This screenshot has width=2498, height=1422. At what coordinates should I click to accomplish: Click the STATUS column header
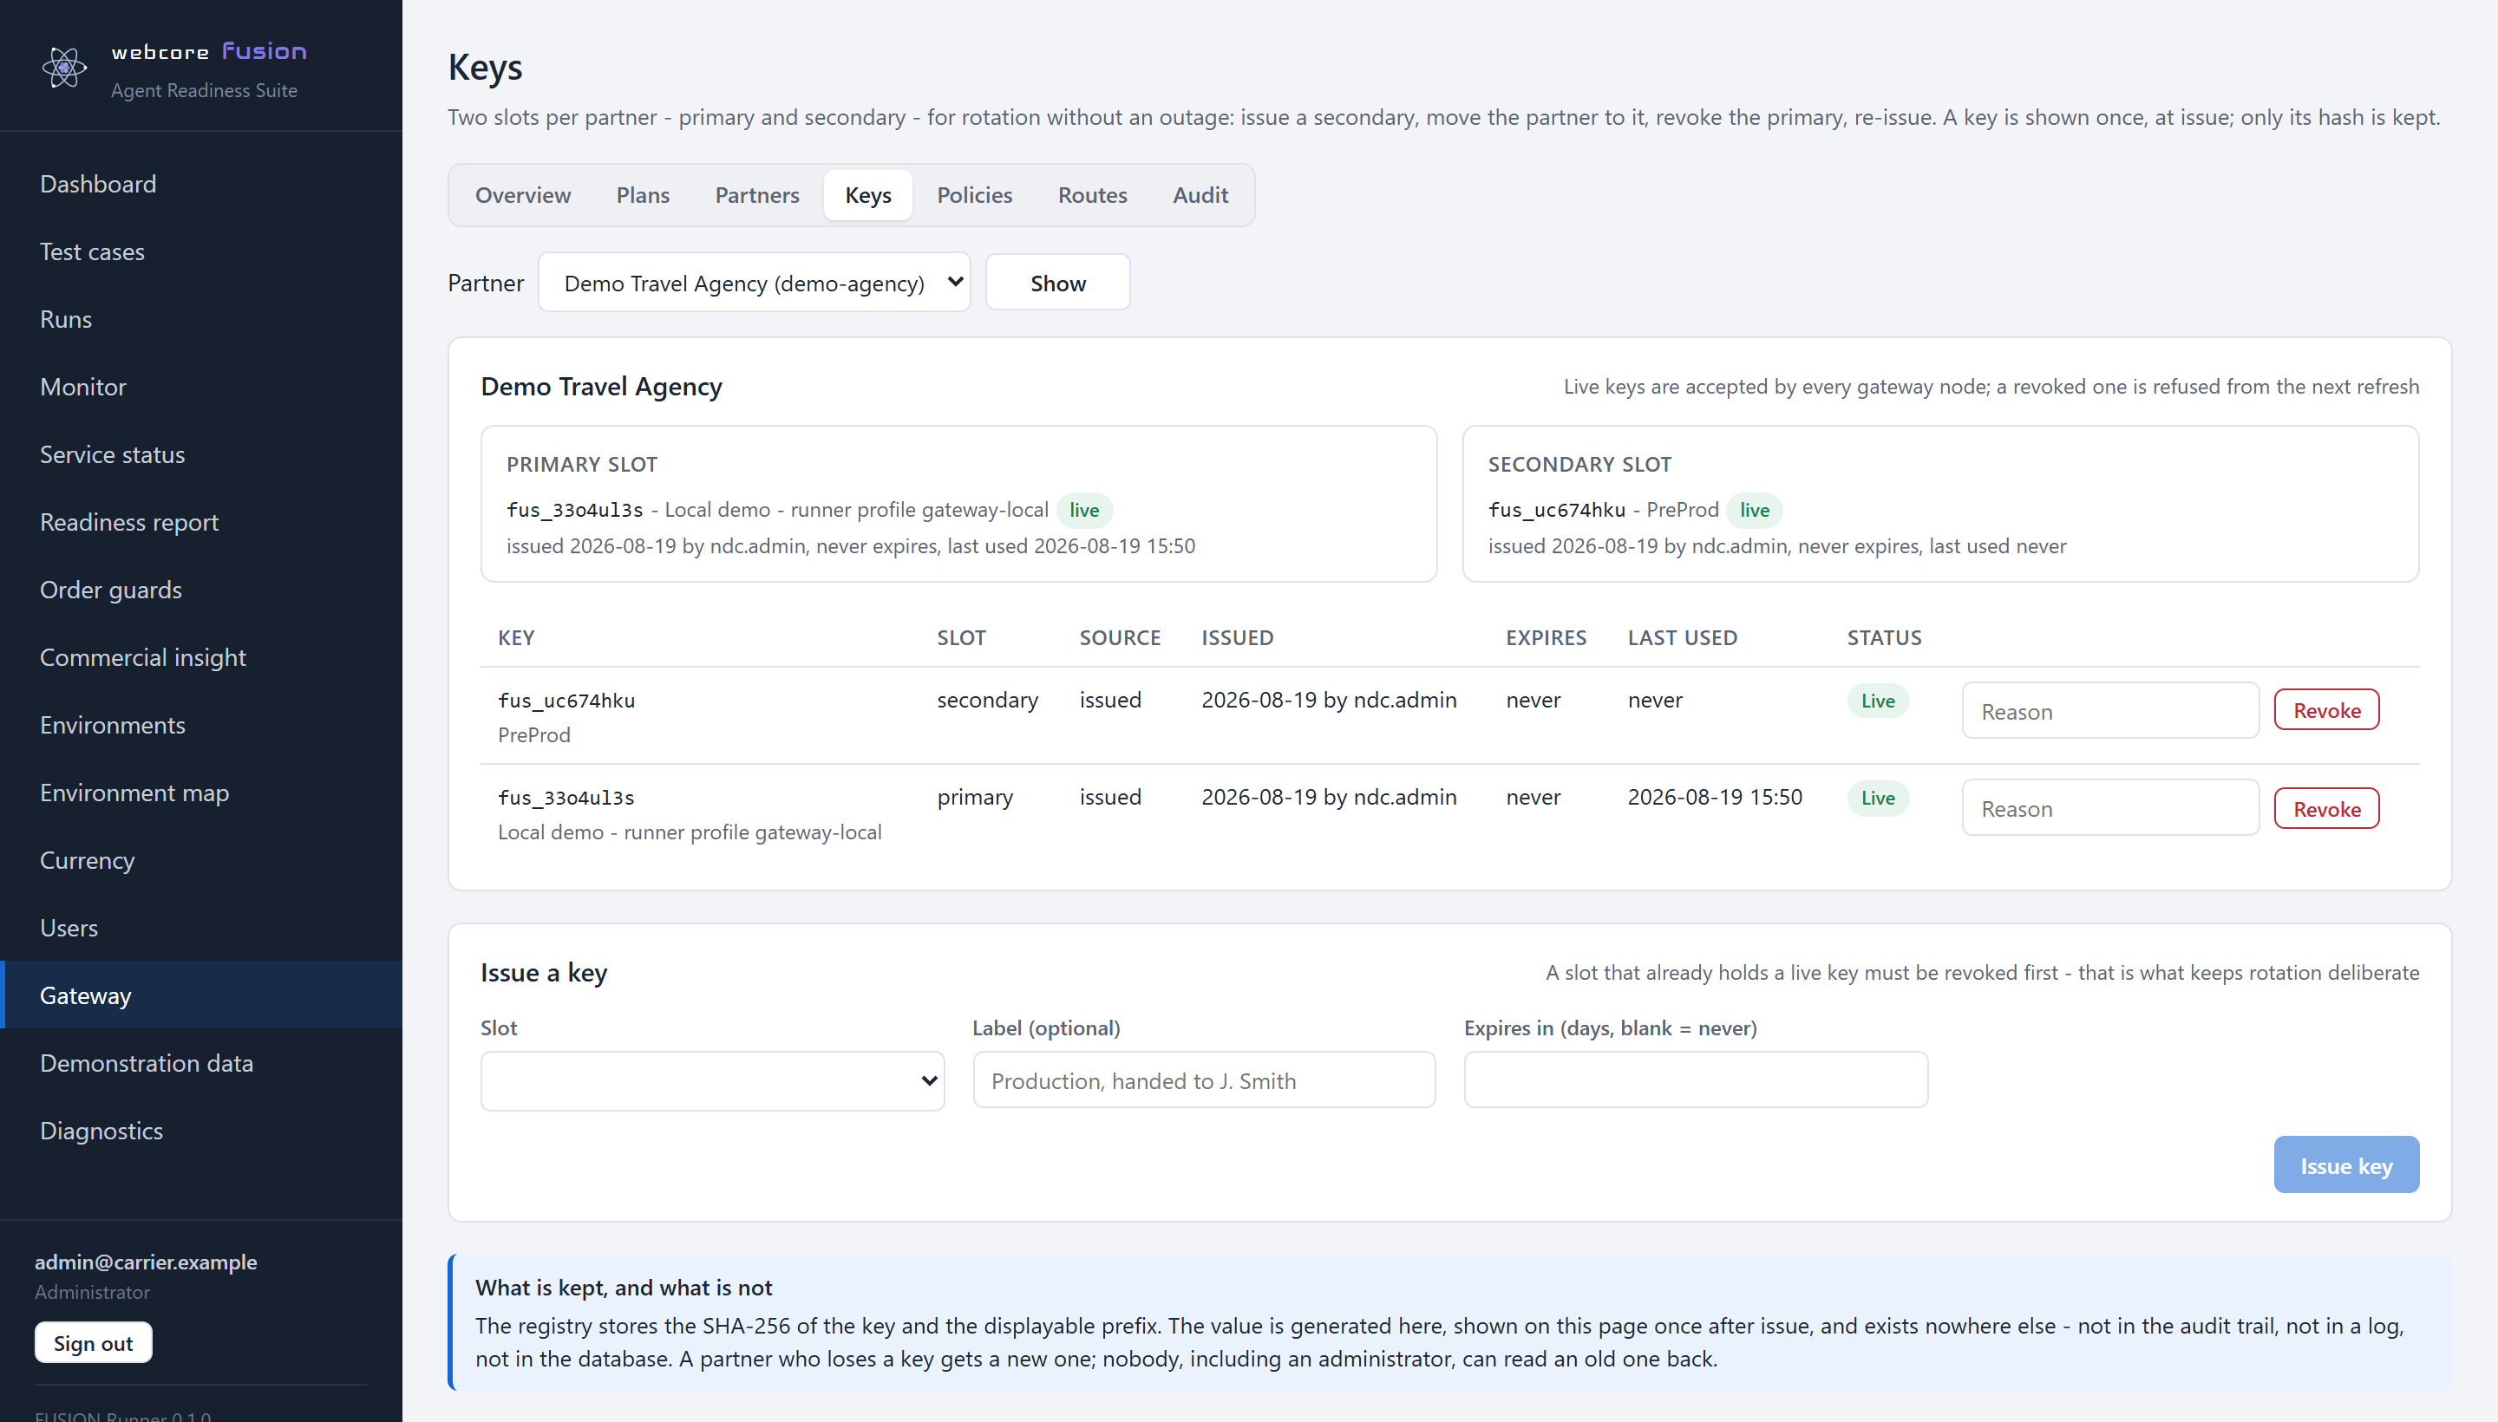coord(1885,638)
